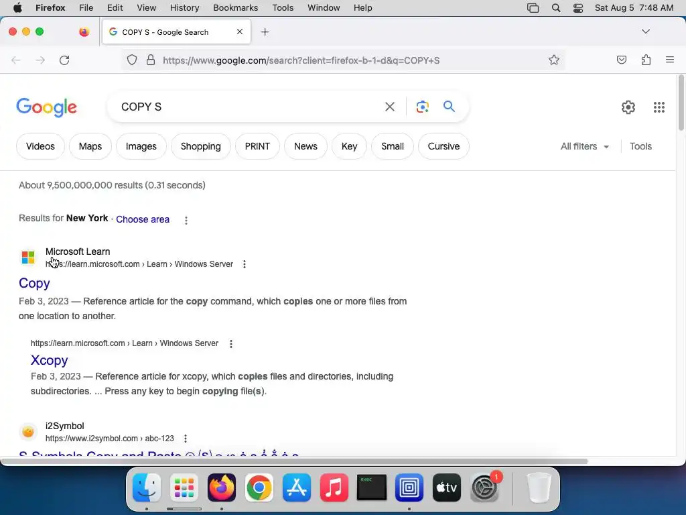Open Control Center in menu bar

[x=578, y=7]
